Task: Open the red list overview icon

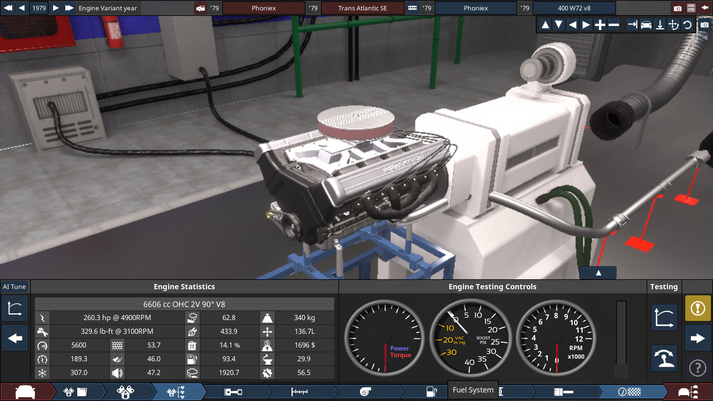Action: click(691, 8)
